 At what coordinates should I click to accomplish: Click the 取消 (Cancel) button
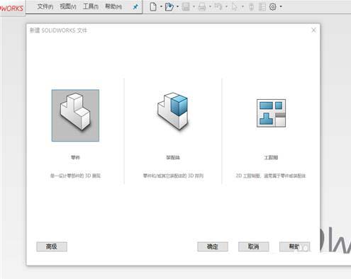point(254,246)
